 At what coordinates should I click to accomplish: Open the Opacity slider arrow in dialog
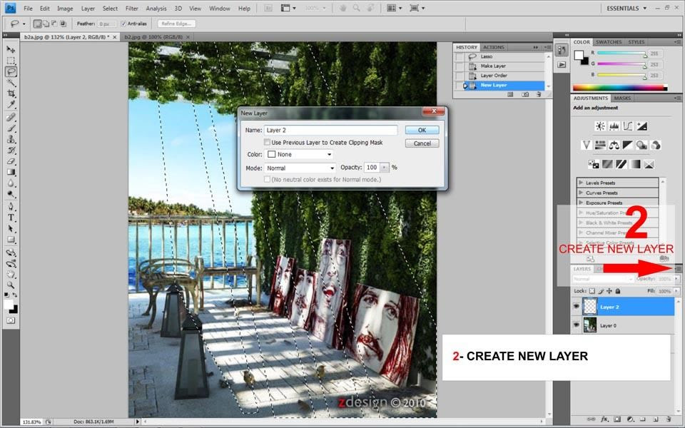(x=385, y=167)
